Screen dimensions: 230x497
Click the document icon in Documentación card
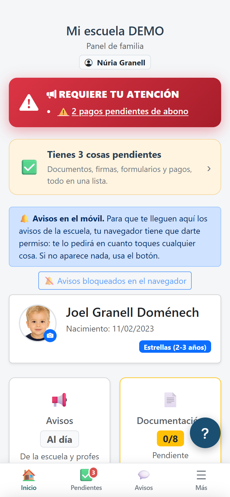pos(170,400)
